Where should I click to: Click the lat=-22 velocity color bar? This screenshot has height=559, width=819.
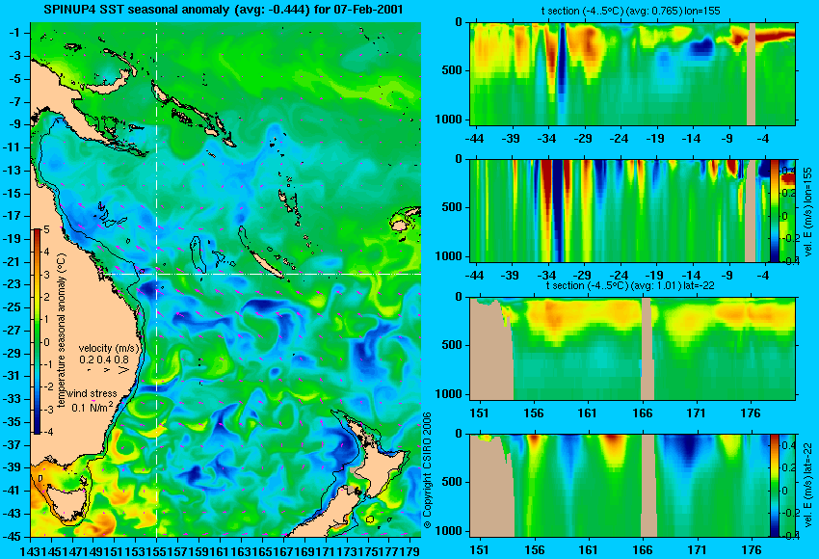[774, 486]
